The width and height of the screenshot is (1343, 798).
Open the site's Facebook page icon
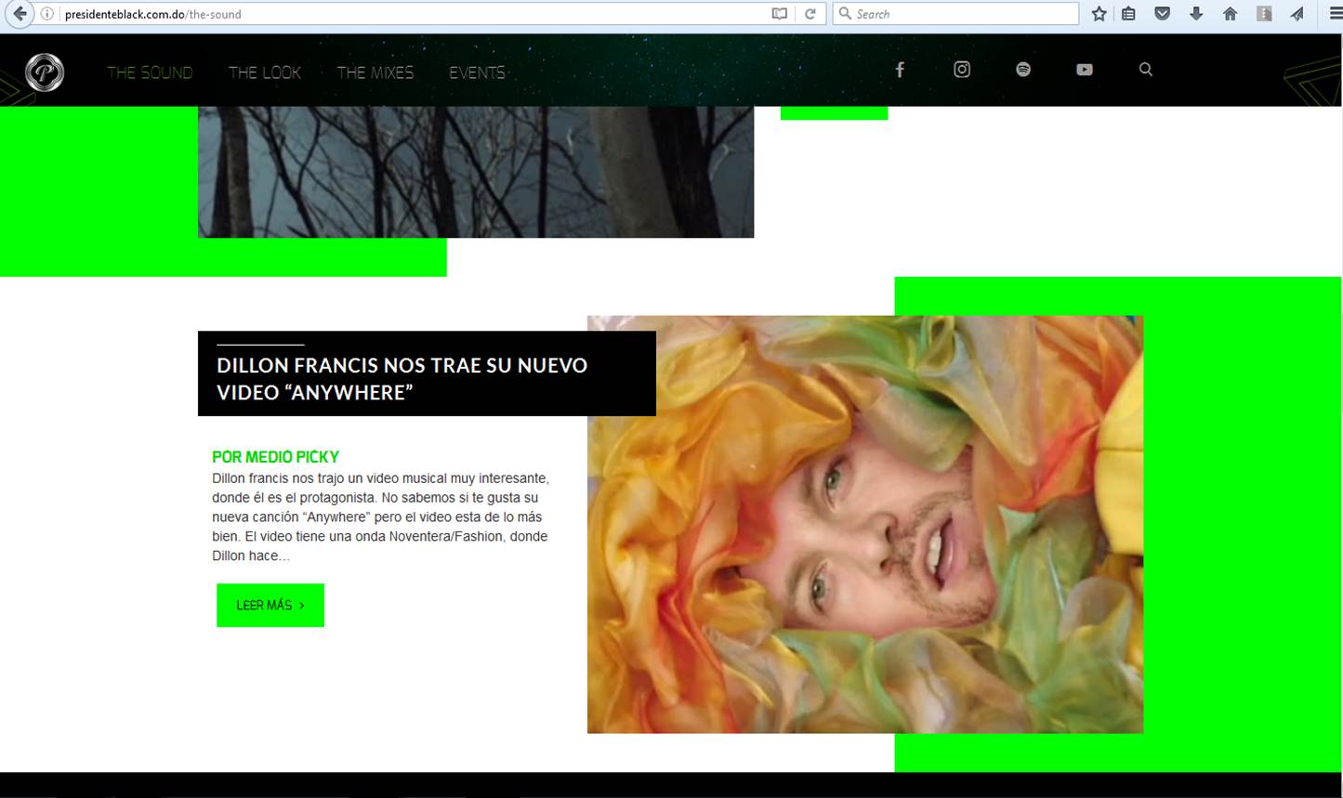(x=900, y=70)
